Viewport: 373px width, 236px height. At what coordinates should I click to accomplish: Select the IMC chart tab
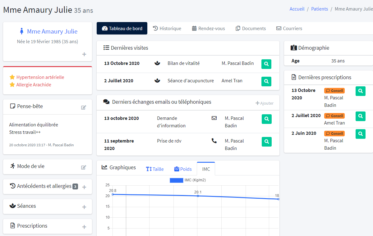click(206, 169)
